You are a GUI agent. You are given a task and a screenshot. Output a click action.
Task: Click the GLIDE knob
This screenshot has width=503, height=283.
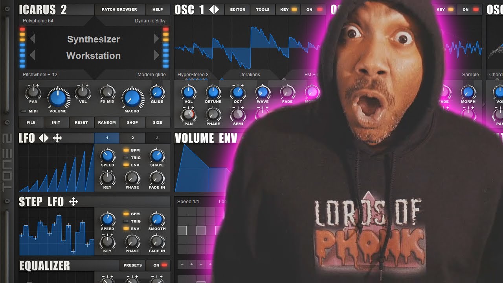pos(157,92)
